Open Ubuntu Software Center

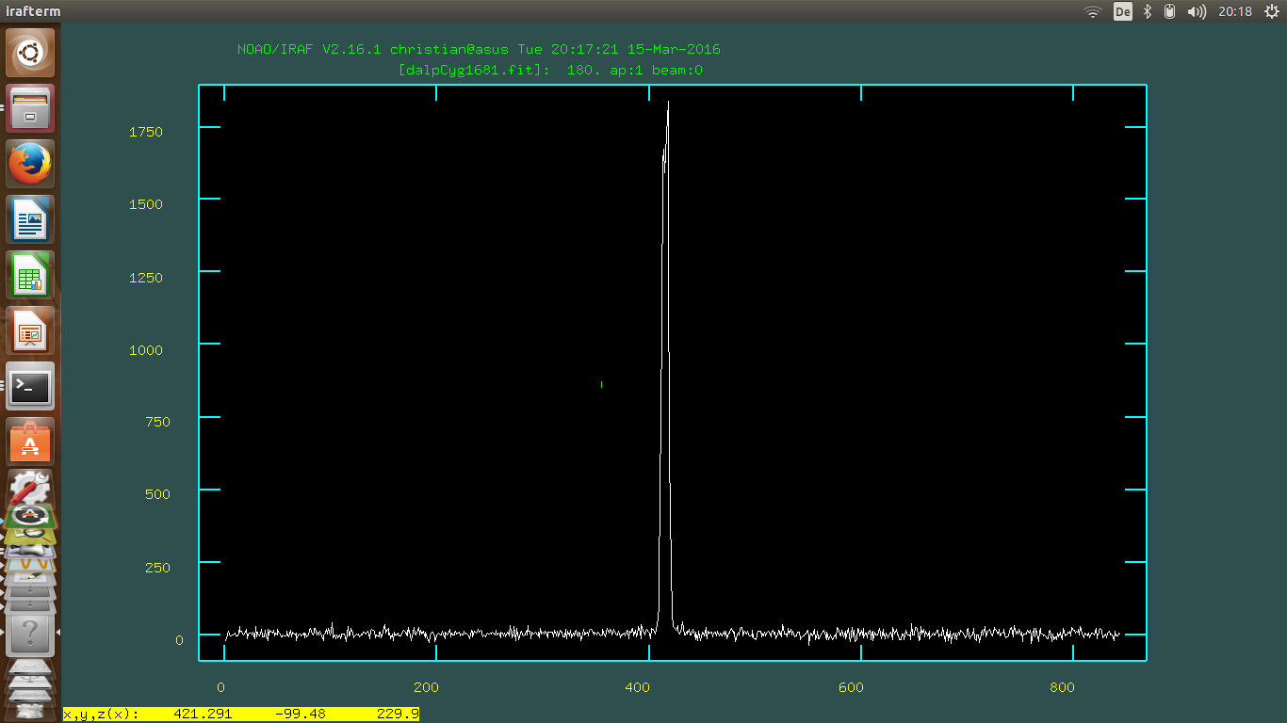tap(31, 442)
